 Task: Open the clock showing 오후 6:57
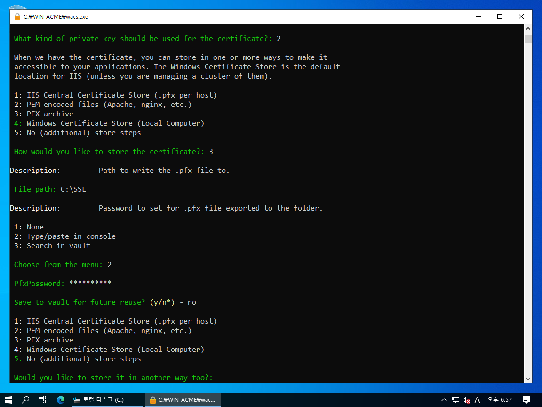click(x=500, y=400)
